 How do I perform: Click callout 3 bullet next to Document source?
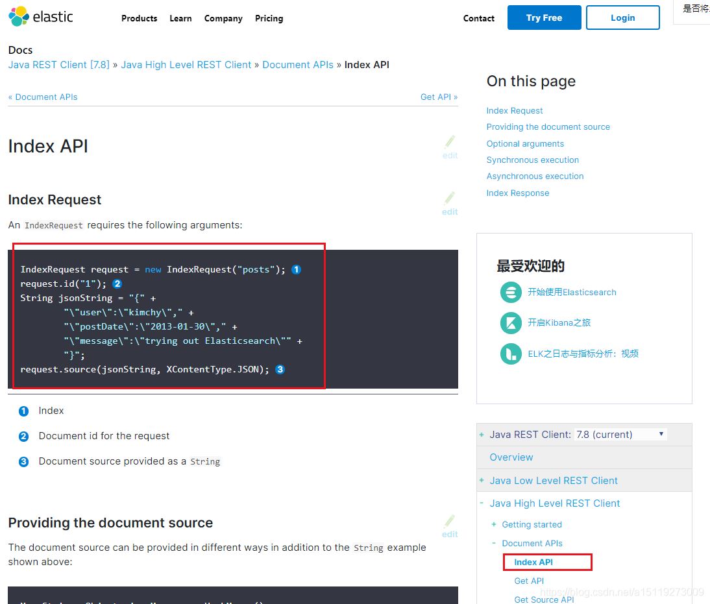[23, 461]
